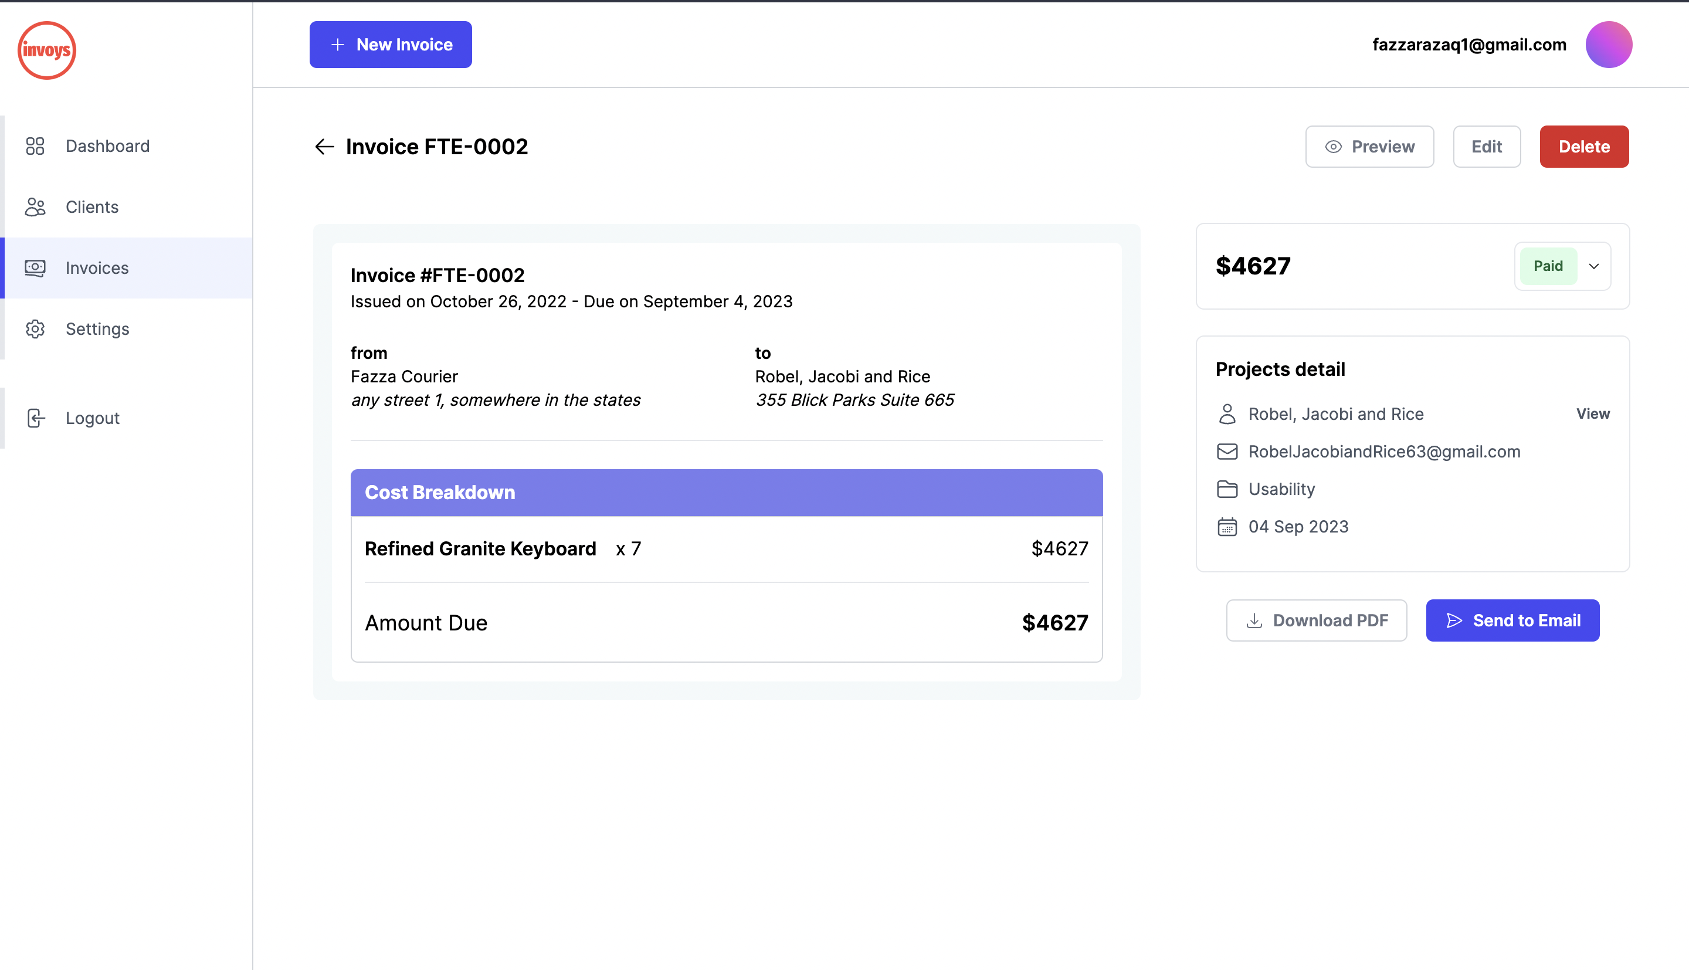View client details via View link
Screen dimensions: 1689x970
click(1592, 413)
